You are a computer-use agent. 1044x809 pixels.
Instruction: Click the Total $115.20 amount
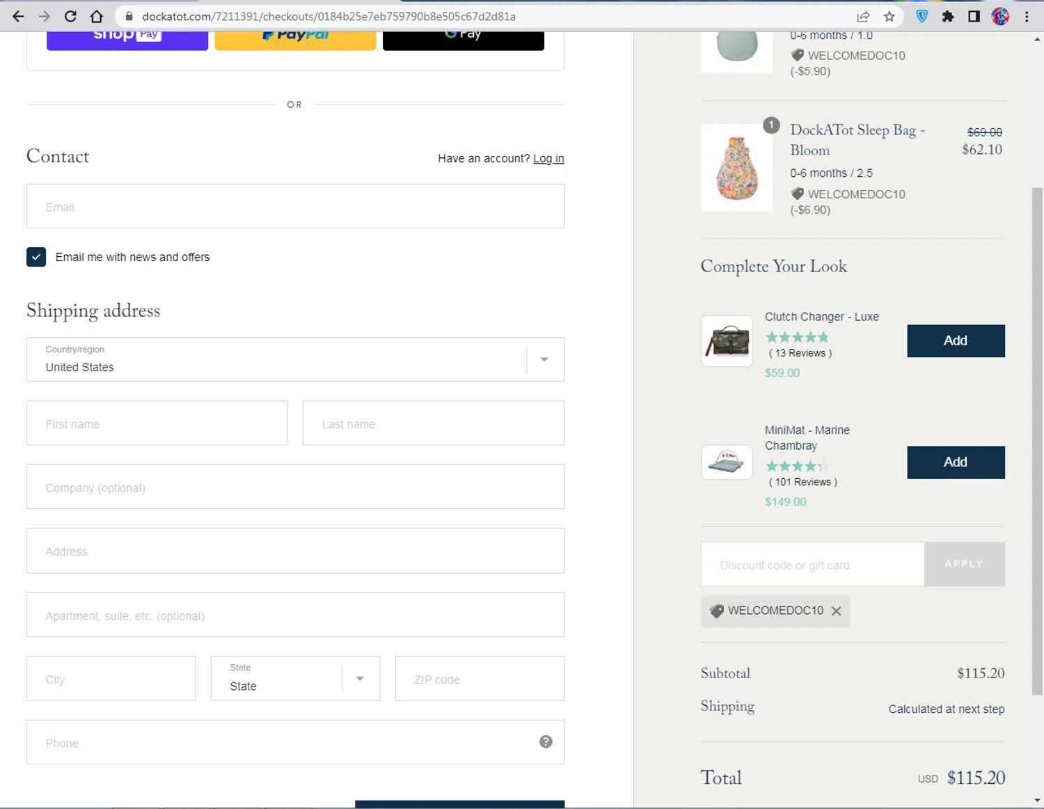tap(976, 778)
